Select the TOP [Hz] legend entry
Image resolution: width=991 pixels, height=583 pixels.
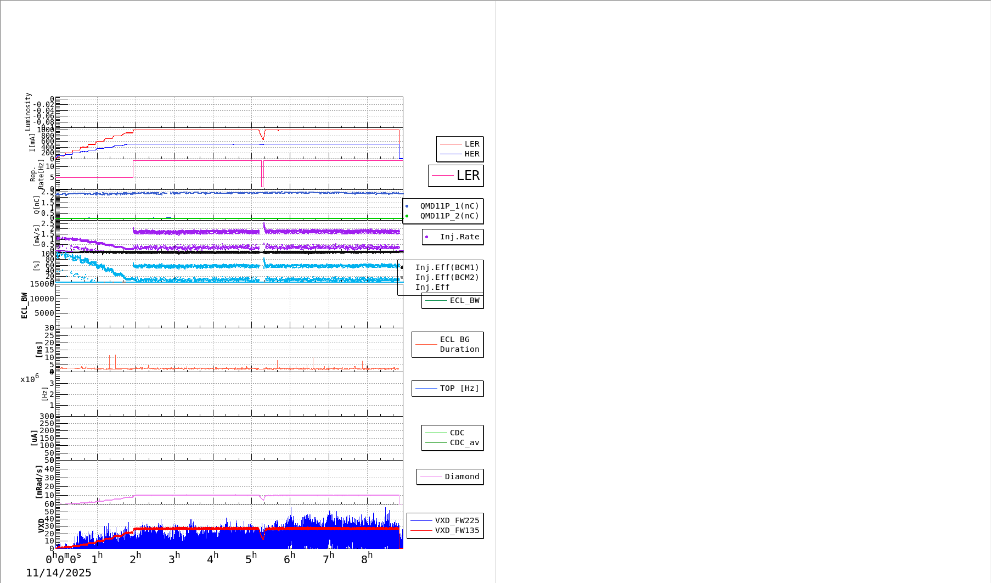tap(448, 389)
